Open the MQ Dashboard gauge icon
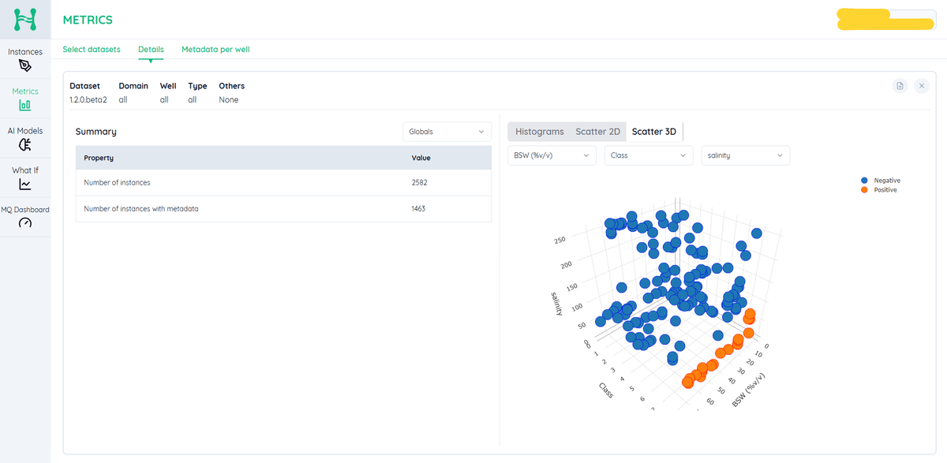The image size is (947, 463). pyautogui.click(x=25, y=223)
